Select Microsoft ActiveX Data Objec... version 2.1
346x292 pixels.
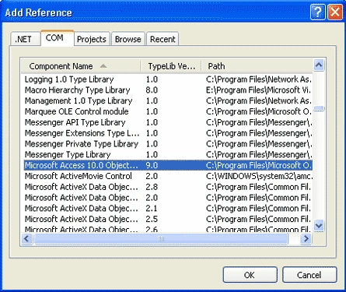tap(168, 209)
